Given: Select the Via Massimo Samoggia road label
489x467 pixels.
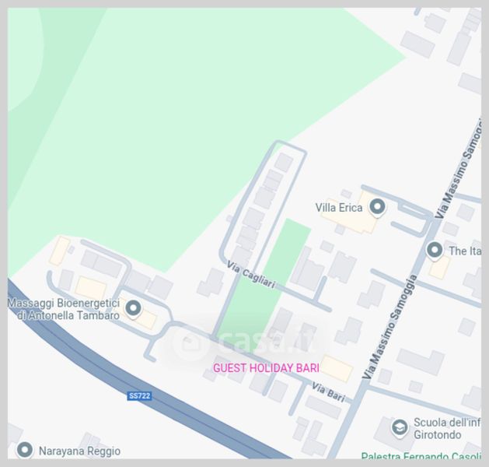Looking at the screenshot, I should click(x=390, y=327).
